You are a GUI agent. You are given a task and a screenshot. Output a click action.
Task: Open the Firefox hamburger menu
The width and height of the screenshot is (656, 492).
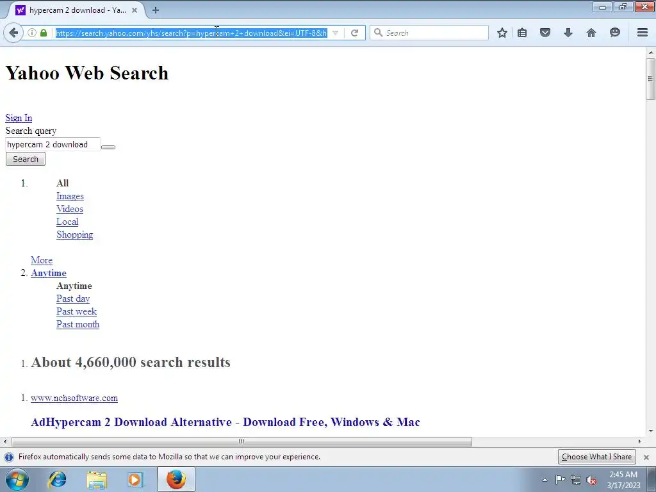pyautogui.click(x=643, y=33)
